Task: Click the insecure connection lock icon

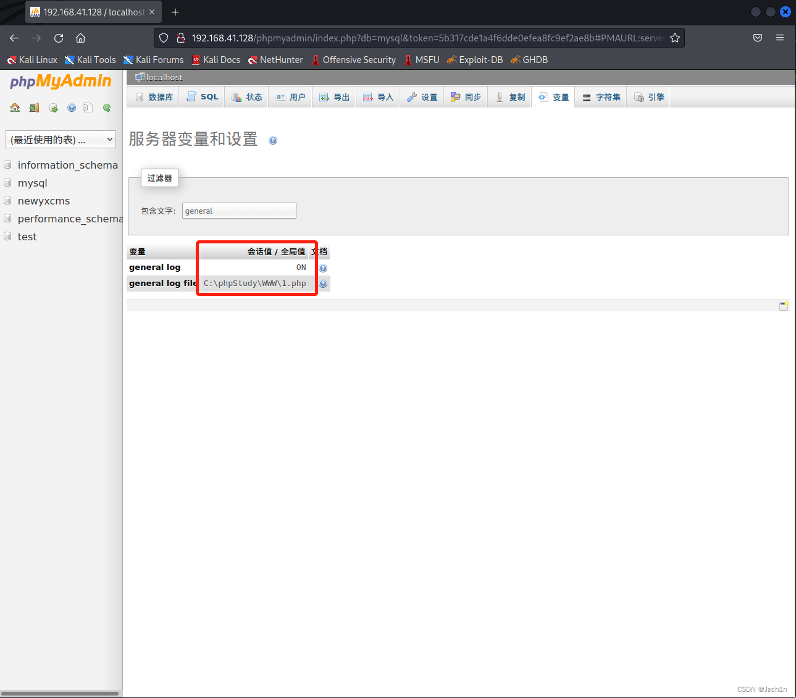Action: pos(181,38)
